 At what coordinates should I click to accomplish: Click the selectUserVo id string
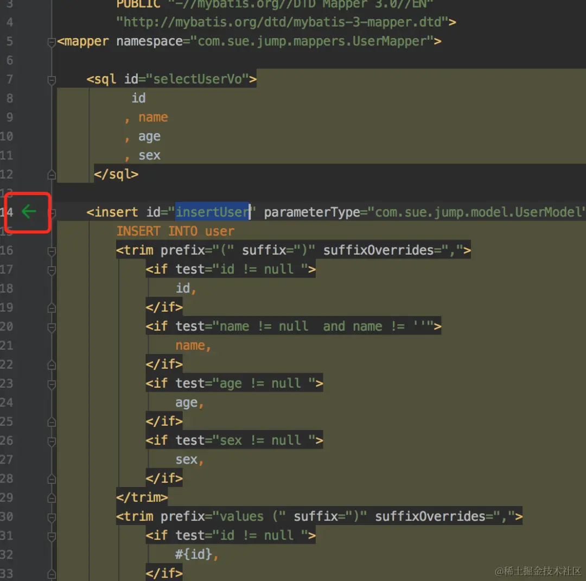[x=198, y=79]
